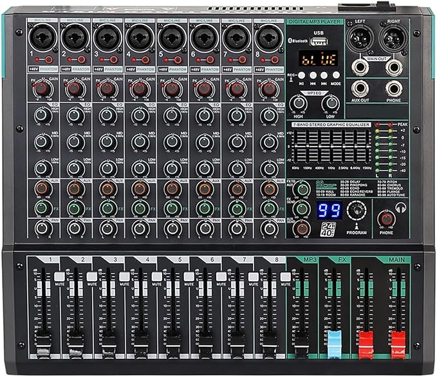Mute channel 3 with its MUTE button
This screenshot has height=377, width=437.
[x=124, y=276]
